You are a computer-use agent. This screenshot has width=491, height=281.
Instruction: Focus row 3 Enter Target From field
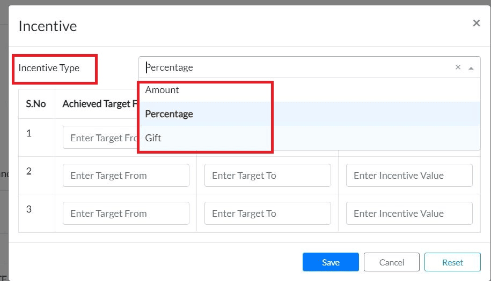tap(126, 213)
